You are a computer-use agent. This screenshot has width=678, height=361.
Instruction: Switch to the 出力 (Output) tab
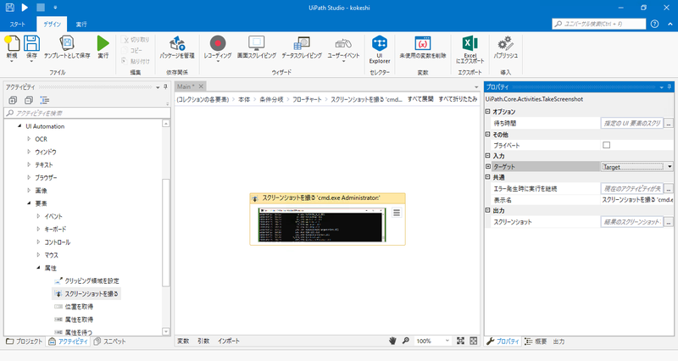tap(559, 342)
